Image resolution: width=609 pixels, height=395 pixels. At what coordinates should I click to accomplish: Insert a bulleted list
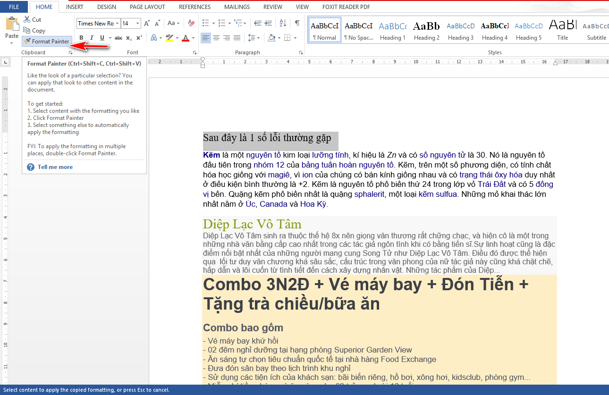(205, 23)
